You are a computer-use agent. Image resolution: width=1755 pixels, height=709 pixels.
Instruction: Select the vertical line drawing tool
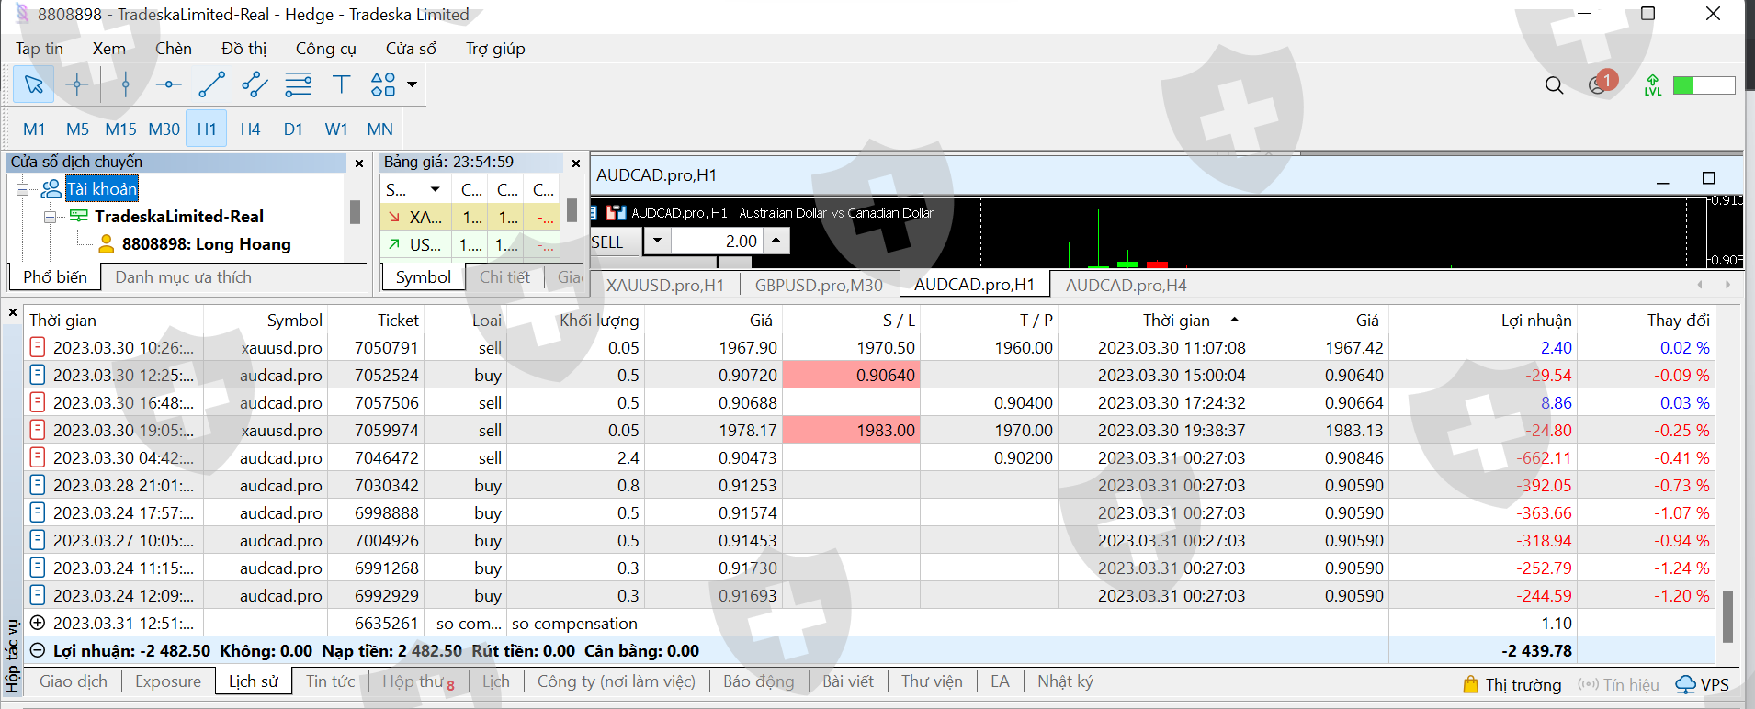tap(126, 84)
